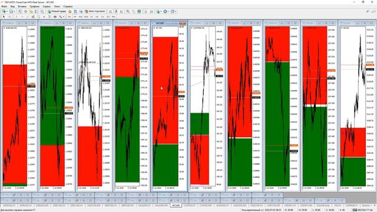Toggle the Авто-торговля button

(x=95, y=11)
